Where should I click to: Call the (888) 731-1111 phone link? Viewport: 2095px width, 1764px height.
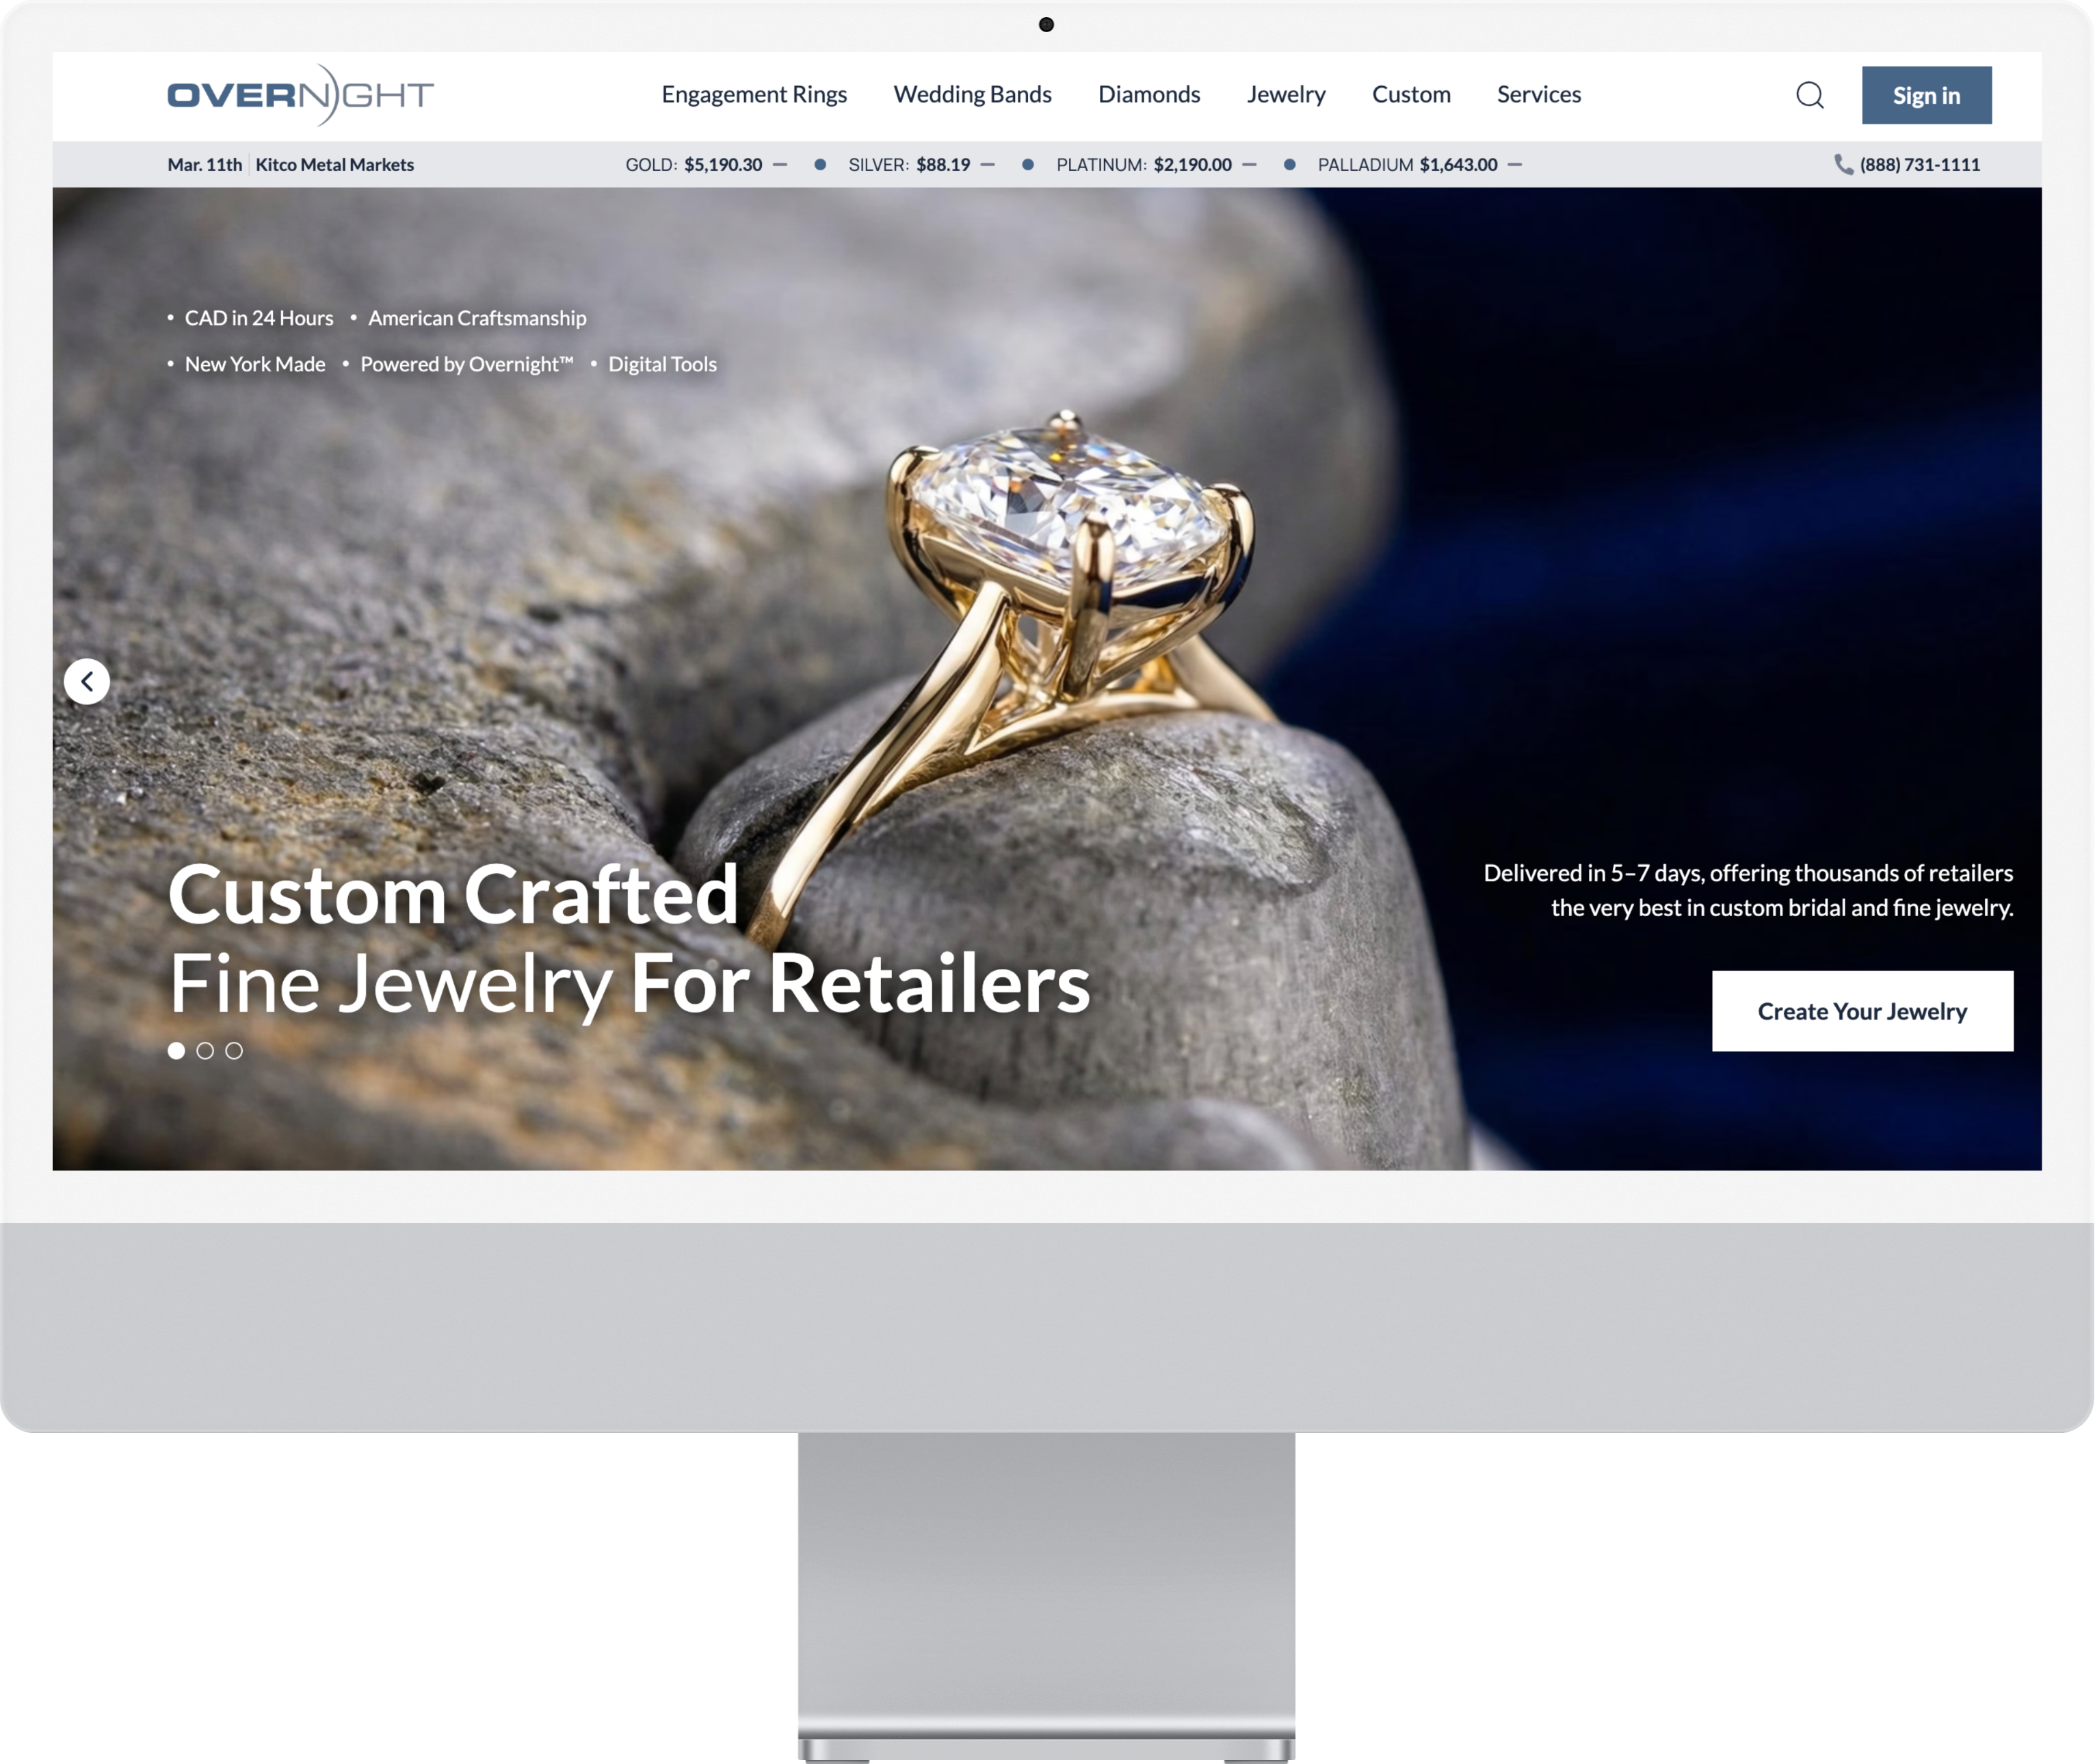1919,164
